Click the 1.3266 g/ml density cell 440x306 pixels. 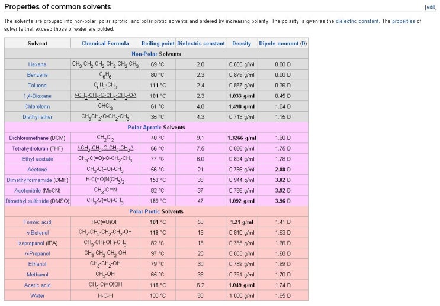click(x=242, y=138)
